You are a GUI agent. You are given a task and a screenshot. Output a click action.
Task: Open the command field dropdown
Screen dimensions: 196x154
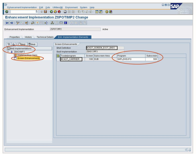pos(37,12)
